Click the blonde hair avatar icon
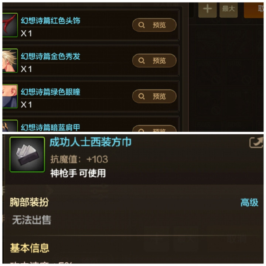 (10, 61)
